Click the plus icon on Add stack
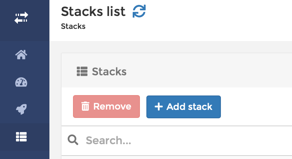The image size is (292, 159). click(x=158, y=107)
